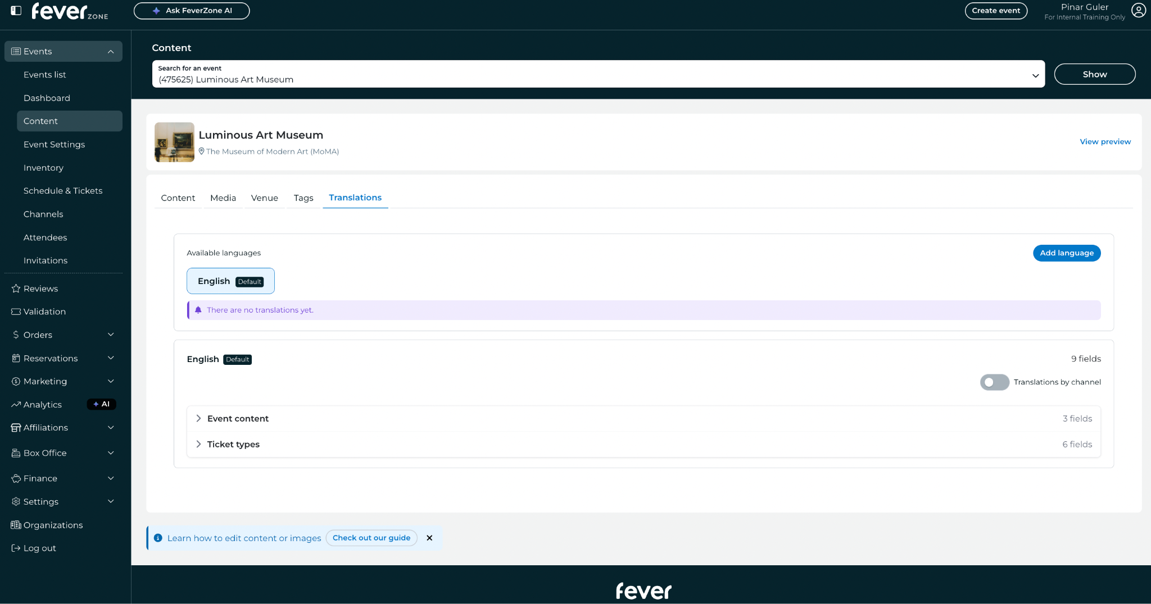Expand the Marketing submenu chevron
The height and width of the screenshot is (604, 1151).
click(111, 381)
